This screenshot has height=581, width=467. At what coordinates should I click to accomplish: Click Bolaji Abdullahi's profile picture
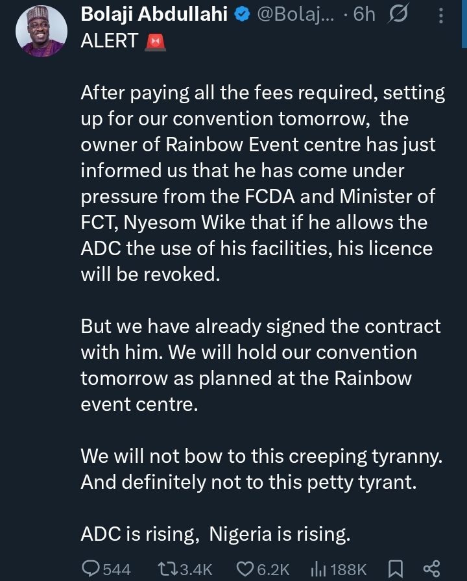[x=41, y=32]
